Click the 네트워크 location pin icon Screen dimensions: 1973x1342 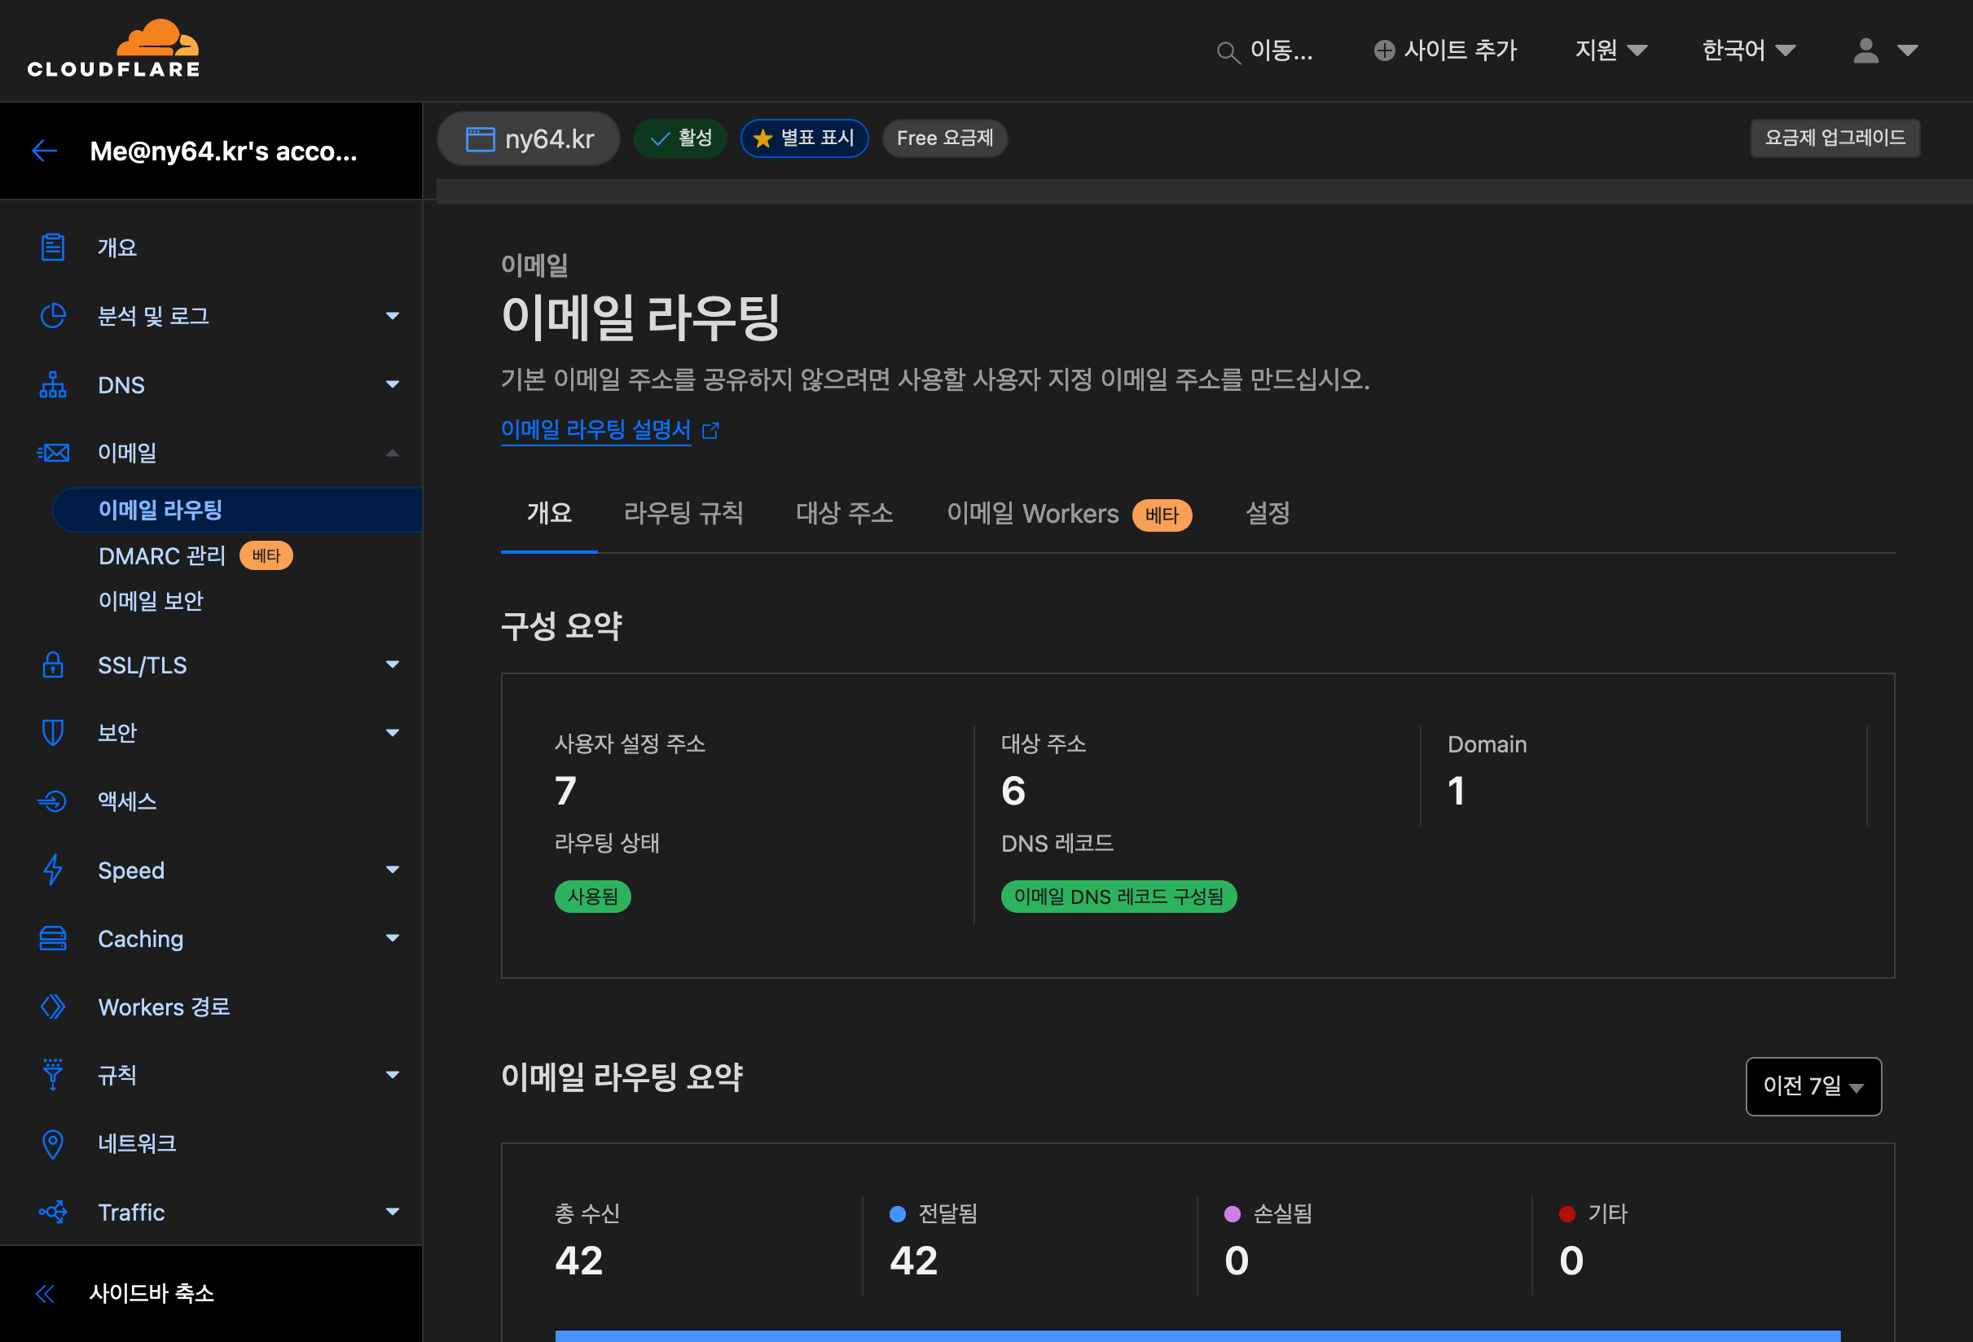(x=53, y=1144)
